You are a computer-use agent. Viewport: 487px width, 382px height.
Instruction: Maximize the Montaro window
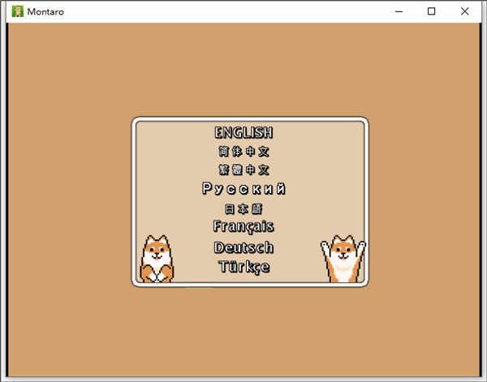pos(432,11)
